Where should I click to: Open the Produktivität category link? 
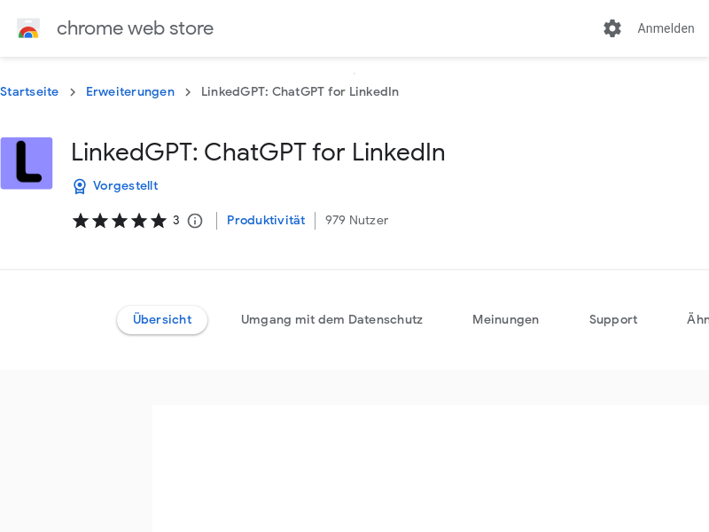click(x=266, y=220)
